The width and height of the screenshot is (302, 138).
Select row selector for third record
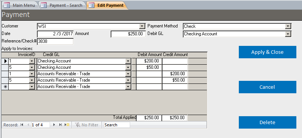click(5, 74)
